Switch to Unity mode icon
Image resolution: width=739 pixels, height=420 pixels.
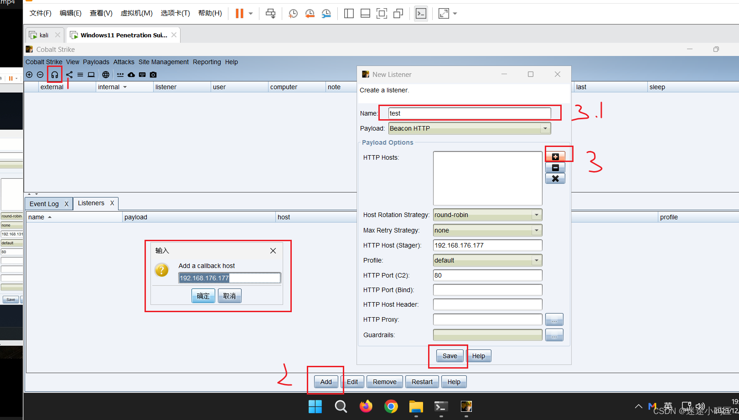(398, 14)
